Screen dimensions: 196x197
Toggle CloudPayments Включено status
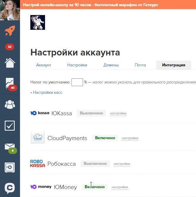click(105, 138)
